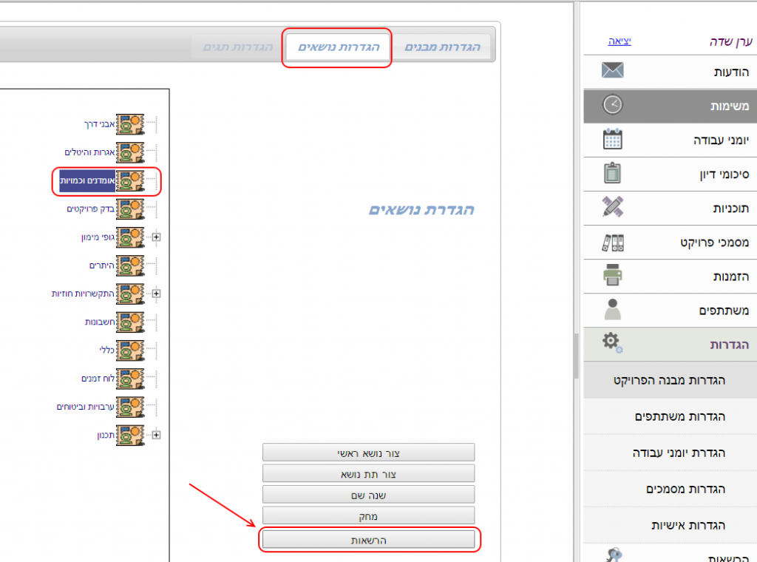Click the יציאה logout link
The image size is (757, 562).
click(619, 41)
